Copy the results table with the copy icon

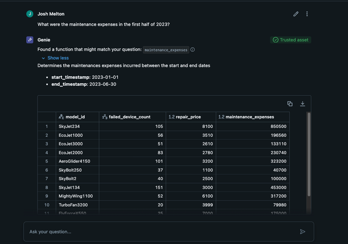[290, 104]
